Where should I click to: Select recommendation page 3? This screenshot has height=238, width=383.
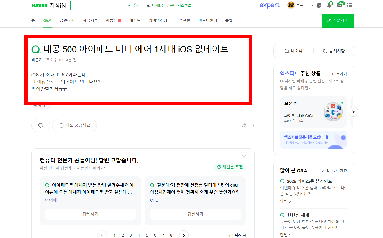131,235
